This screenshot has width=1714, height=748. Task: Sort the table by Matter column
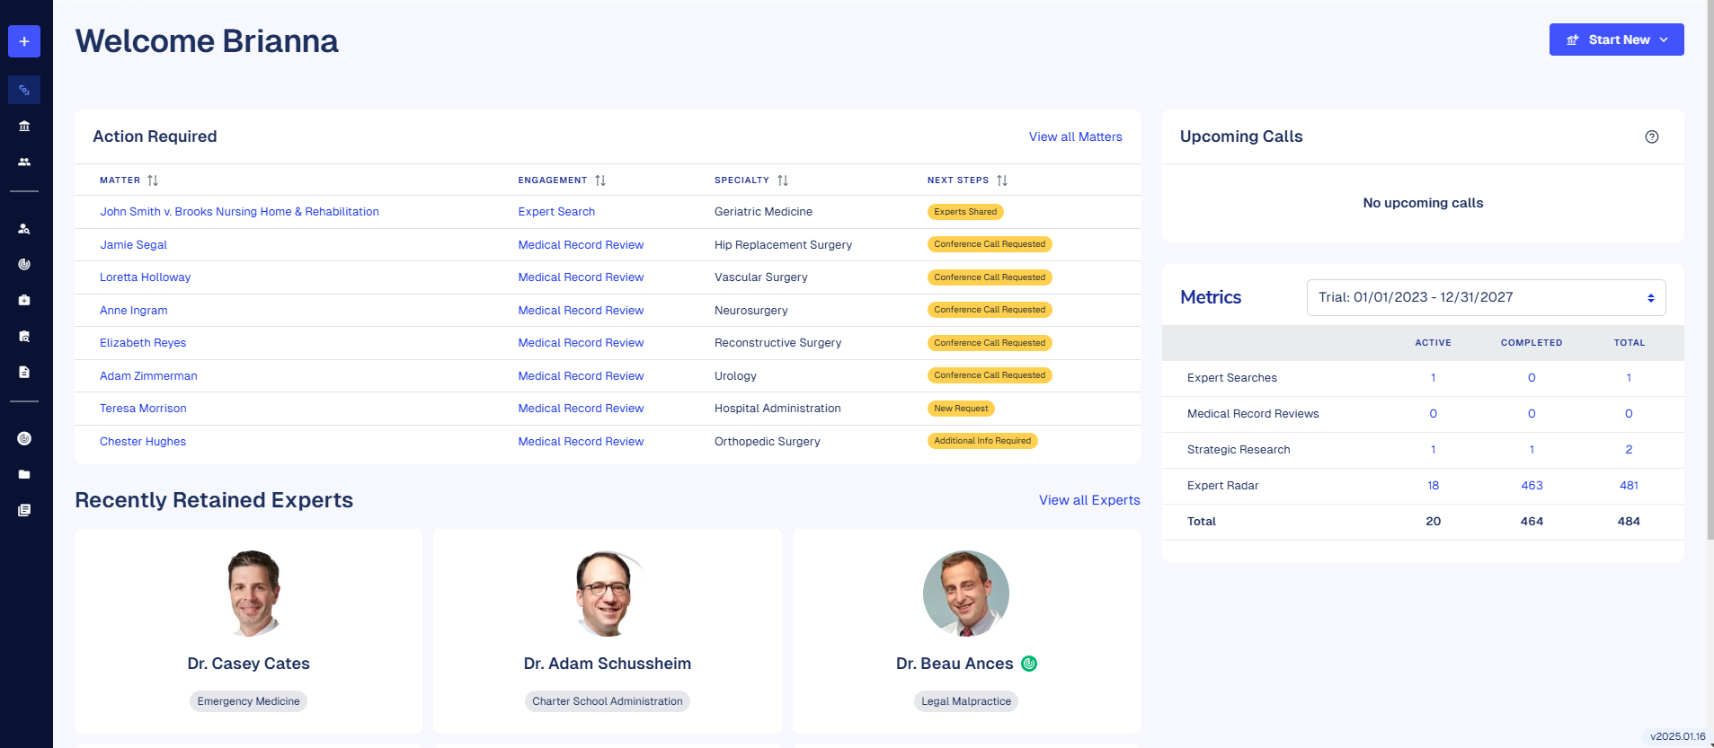153,180
